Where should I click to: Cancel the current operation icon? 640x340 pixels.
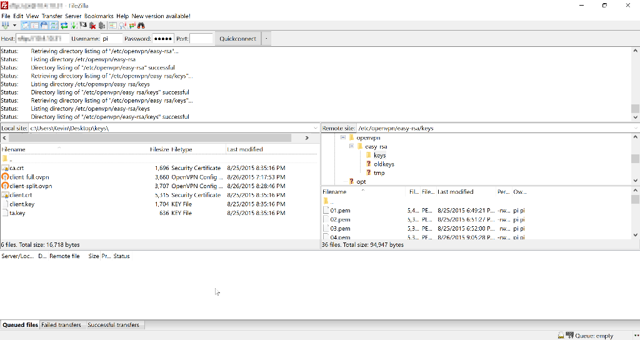click(x=83, y=25)
